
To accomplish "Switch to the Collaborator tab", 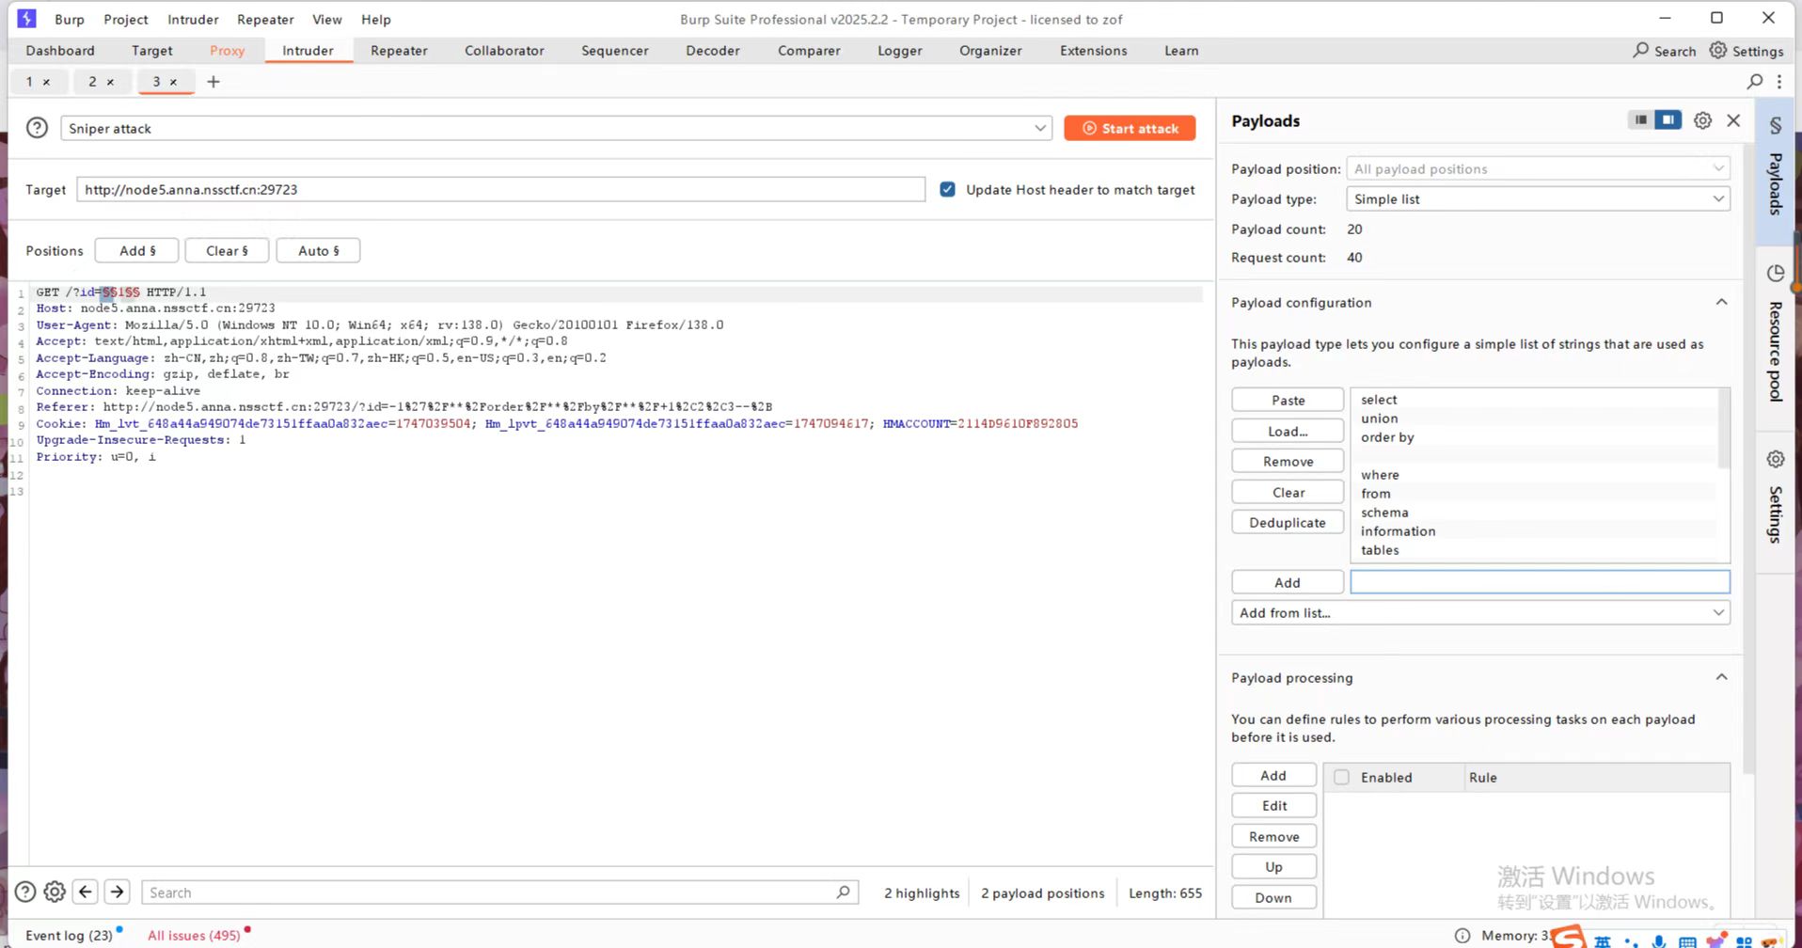I will tap(504, 51).
